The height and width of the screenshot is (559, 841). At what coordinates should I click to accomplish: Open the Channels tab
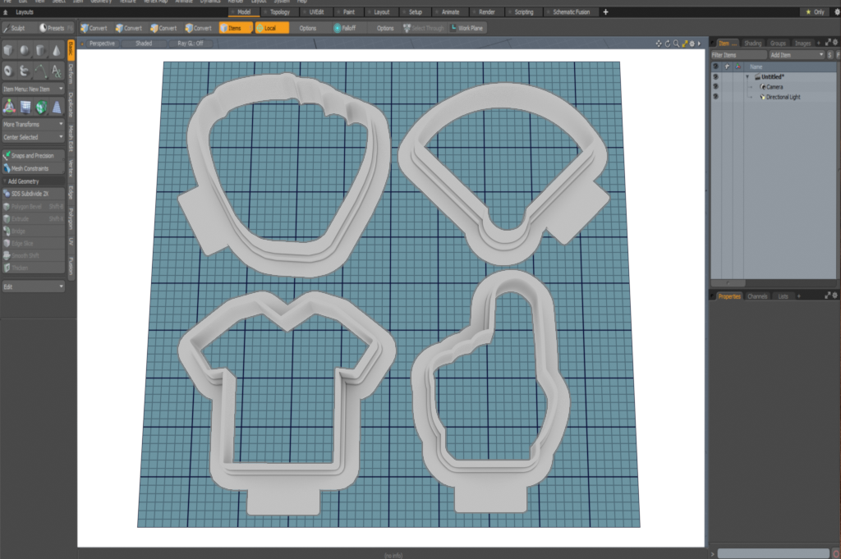point(757,296)
